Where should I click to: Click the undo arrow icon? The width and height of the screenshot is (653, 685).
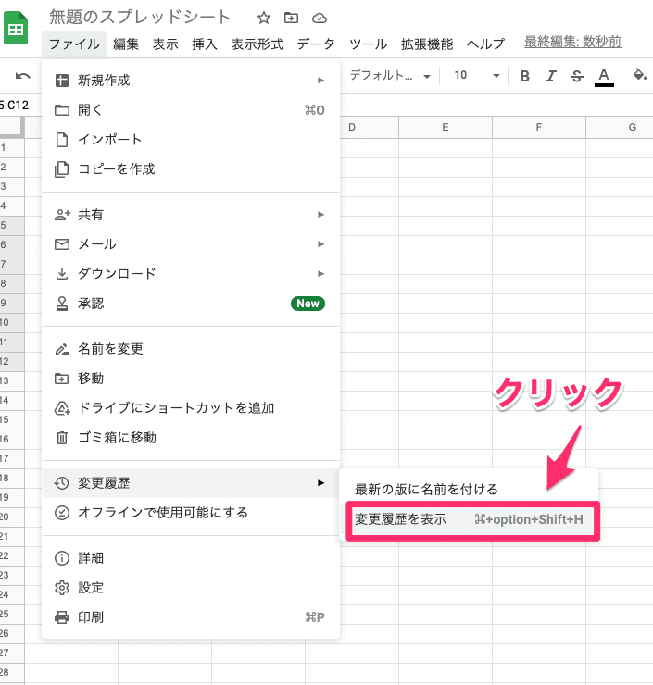point(23,76)
